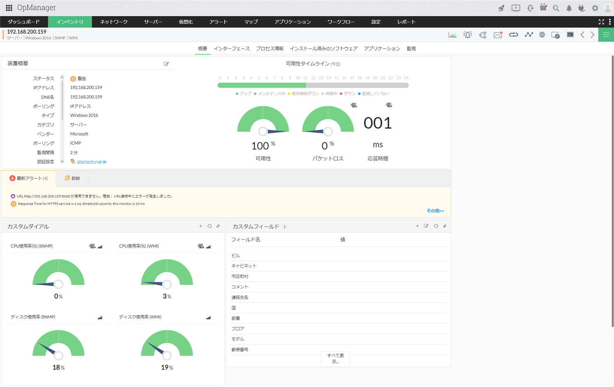Click the すべて表示 button
The height and width of the screenshot is (387, 614).
335,358
